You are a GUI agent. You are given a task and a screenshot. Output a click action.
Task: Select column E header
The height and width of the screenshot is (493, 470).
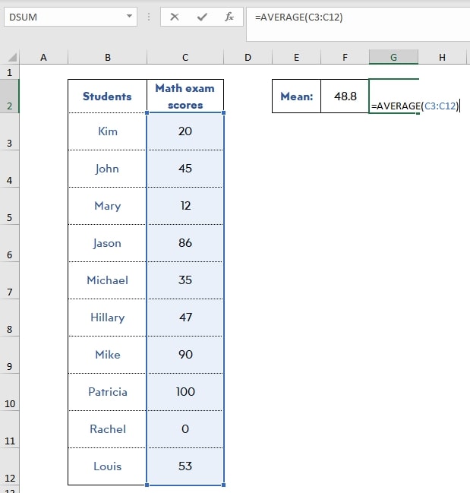(x=296, y=57)
